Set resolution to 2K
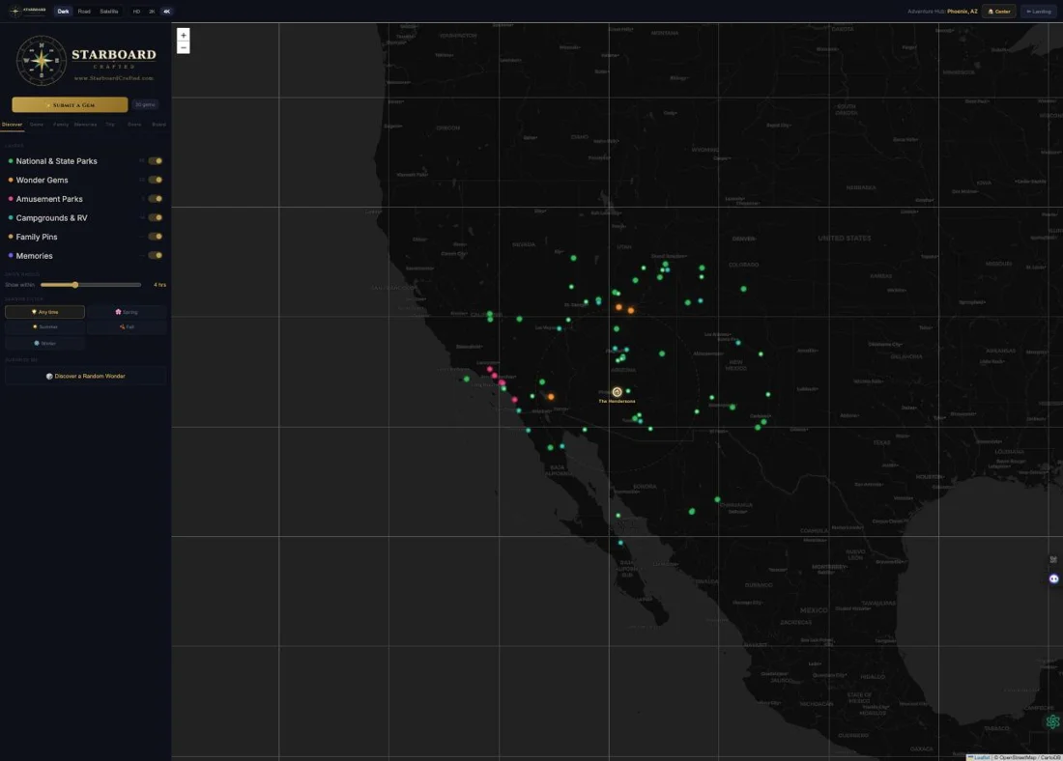This screenshot has height=761, width=1063. pyautogui.click(x=152, y=12)
